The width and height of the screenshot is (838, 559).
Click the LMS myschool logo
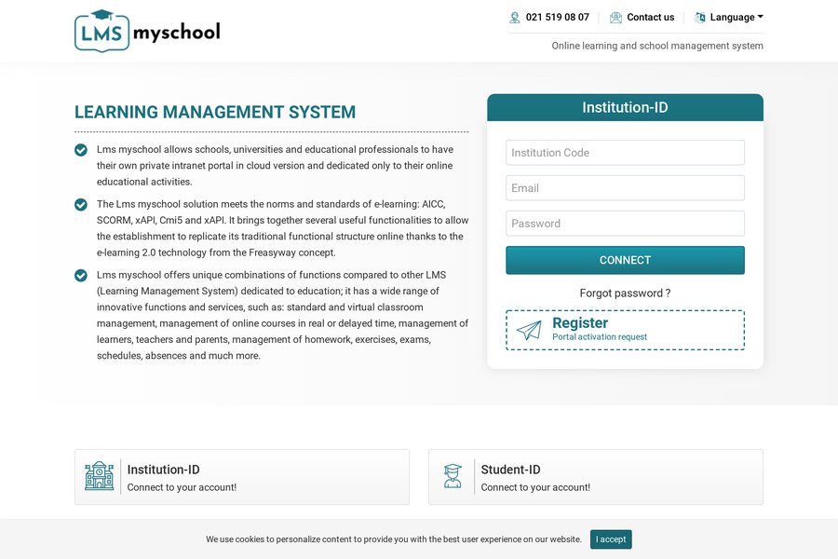147,31
